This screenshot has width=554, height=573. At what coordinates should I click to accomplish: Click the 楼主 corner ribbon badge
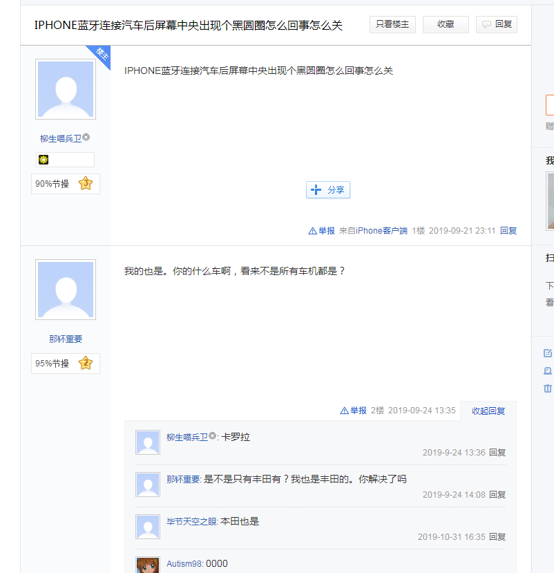click(101, 54)
